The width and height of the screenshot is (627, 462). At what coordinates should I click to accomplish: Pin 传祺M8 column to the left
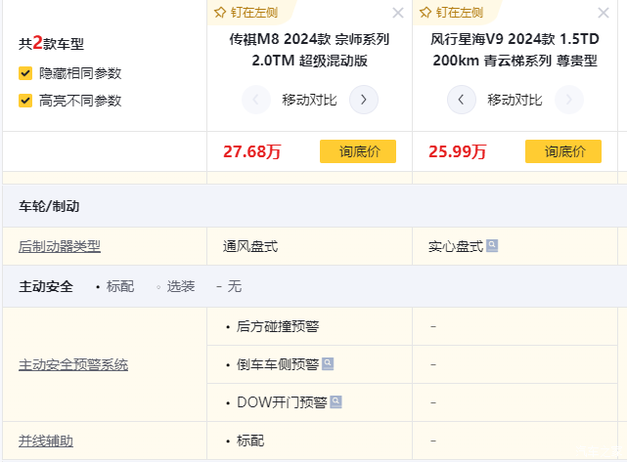(x=246, y=13)
